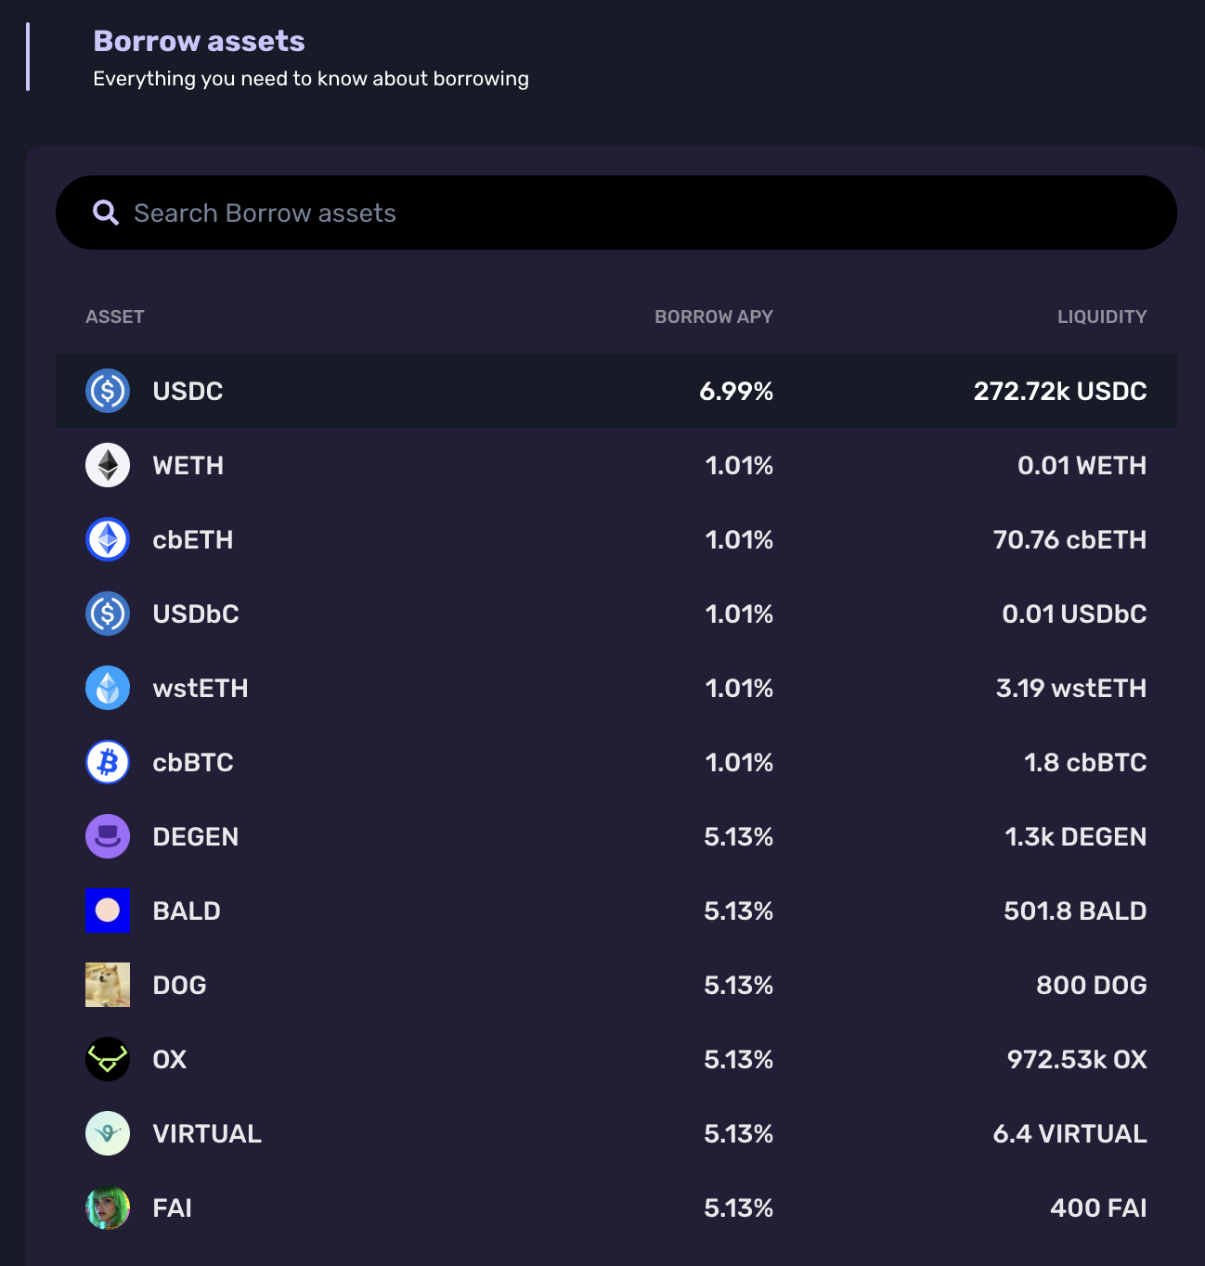Sort by the ASSET column header
The image size is (1205, 1266).
(x=115, y=316)
